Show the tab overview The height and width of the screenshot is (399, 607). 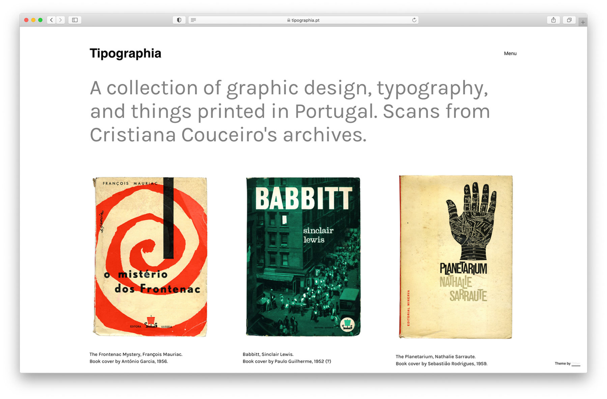coord(569,20)
